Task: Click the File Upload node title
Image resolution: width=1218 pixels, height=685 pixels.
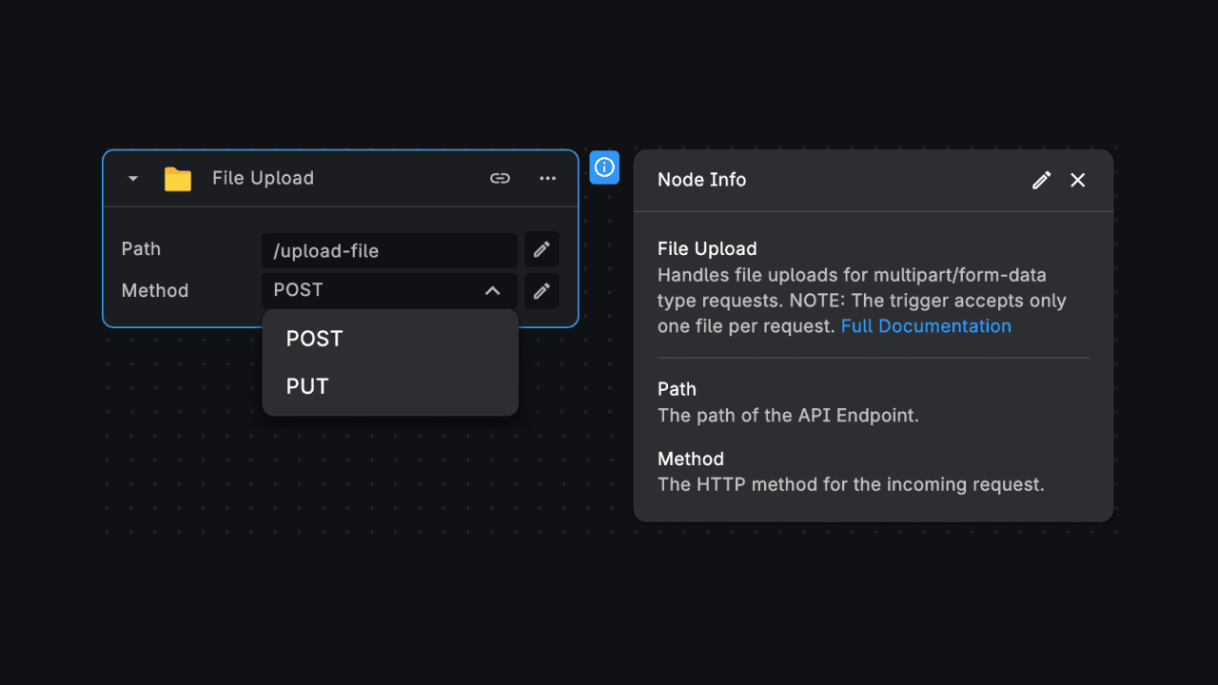Action: [x=261, y=178]
